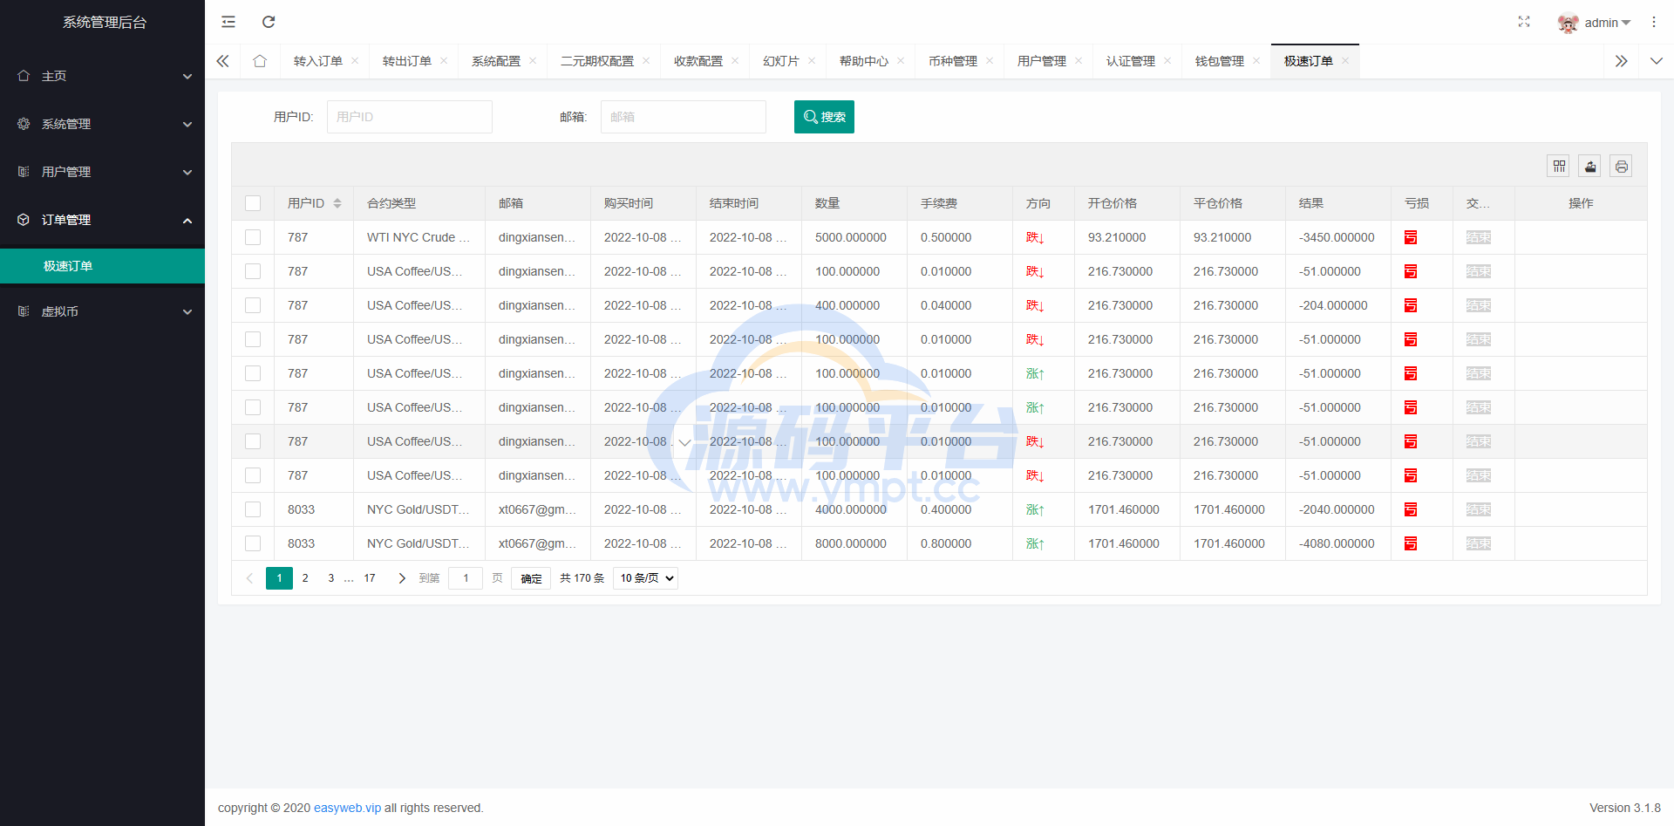Switch to the 帮助中心 tab
Image resolution: width=1674 pixels, height=826 pixels.
pyautogui.click(x=864, y=61)
